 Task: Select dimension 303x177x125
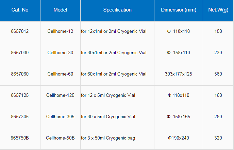[x=179, y=74]
